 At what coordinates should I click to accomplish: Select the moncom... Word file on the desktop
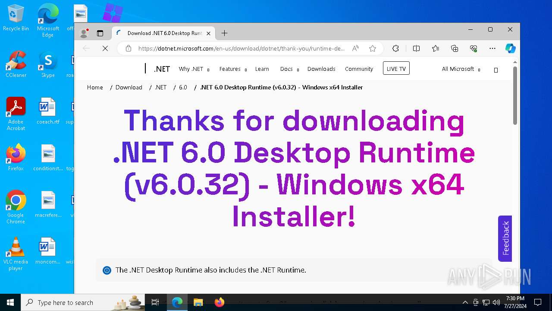tap(48, 251)
